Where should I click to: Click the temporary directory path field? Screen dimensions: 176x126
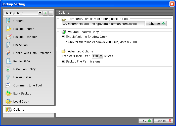[103, 24]
